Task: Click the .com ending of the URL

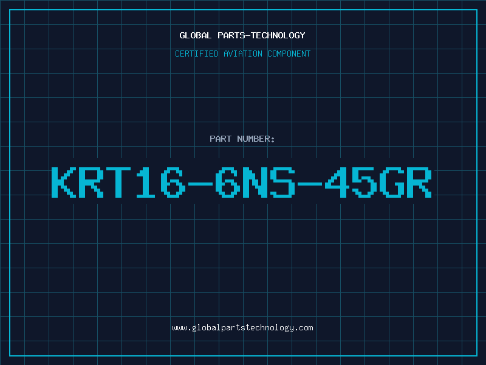Action: pos(304,328)
